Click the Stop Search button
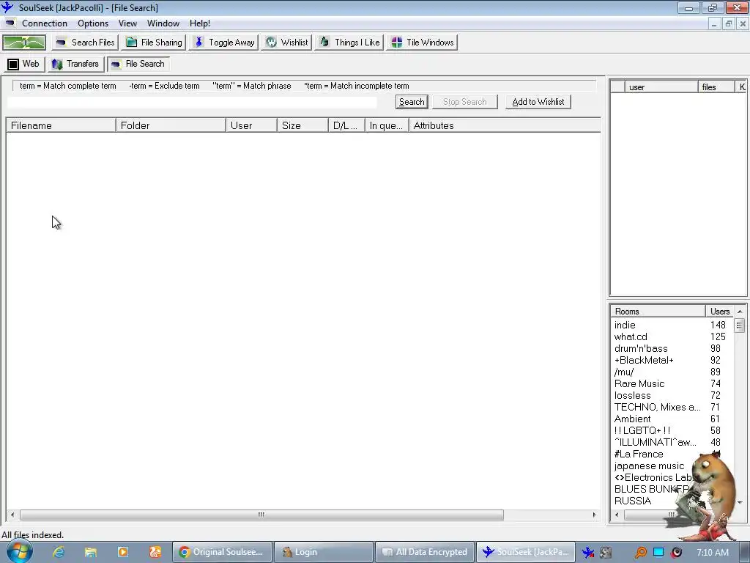The height and width of the screenshot is (563, 750). [x=464, y=102]
